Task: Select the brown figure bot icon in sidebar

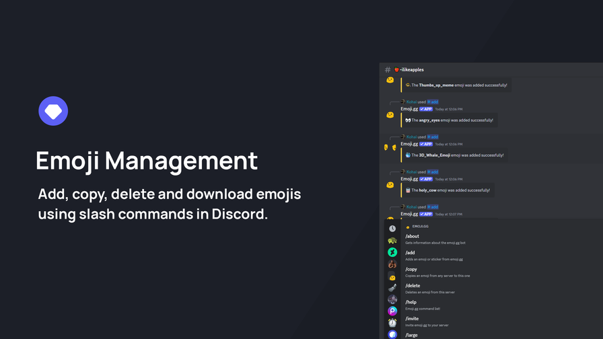Action: coord(392,264)
